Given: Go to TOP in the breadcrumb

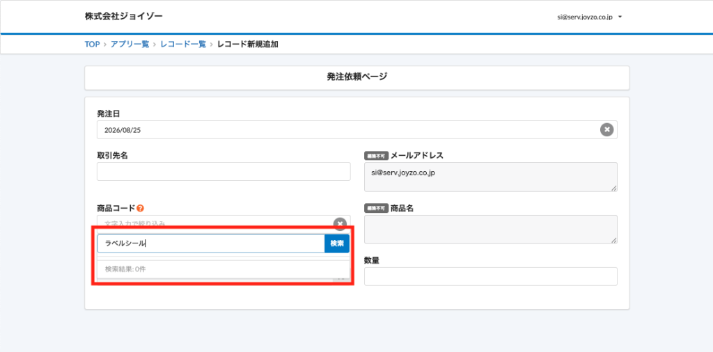Looking at the screenshot, I should coord(92,45).
